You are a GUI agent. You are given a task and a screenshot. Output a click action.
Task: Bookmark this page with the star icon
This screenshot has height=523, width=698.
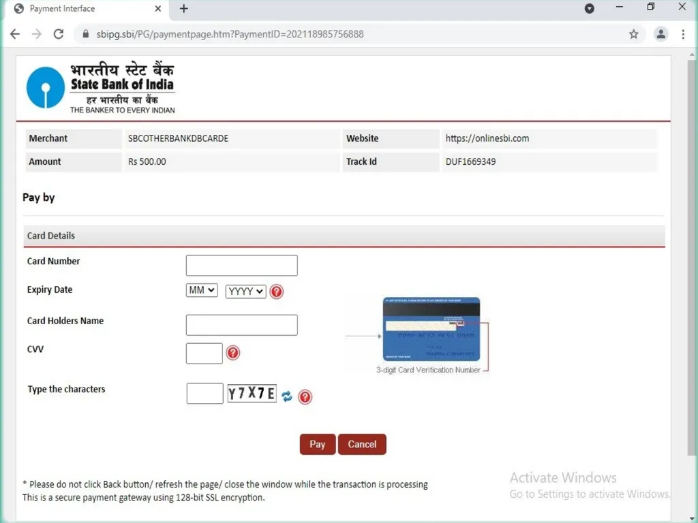[x=633, y=34]
